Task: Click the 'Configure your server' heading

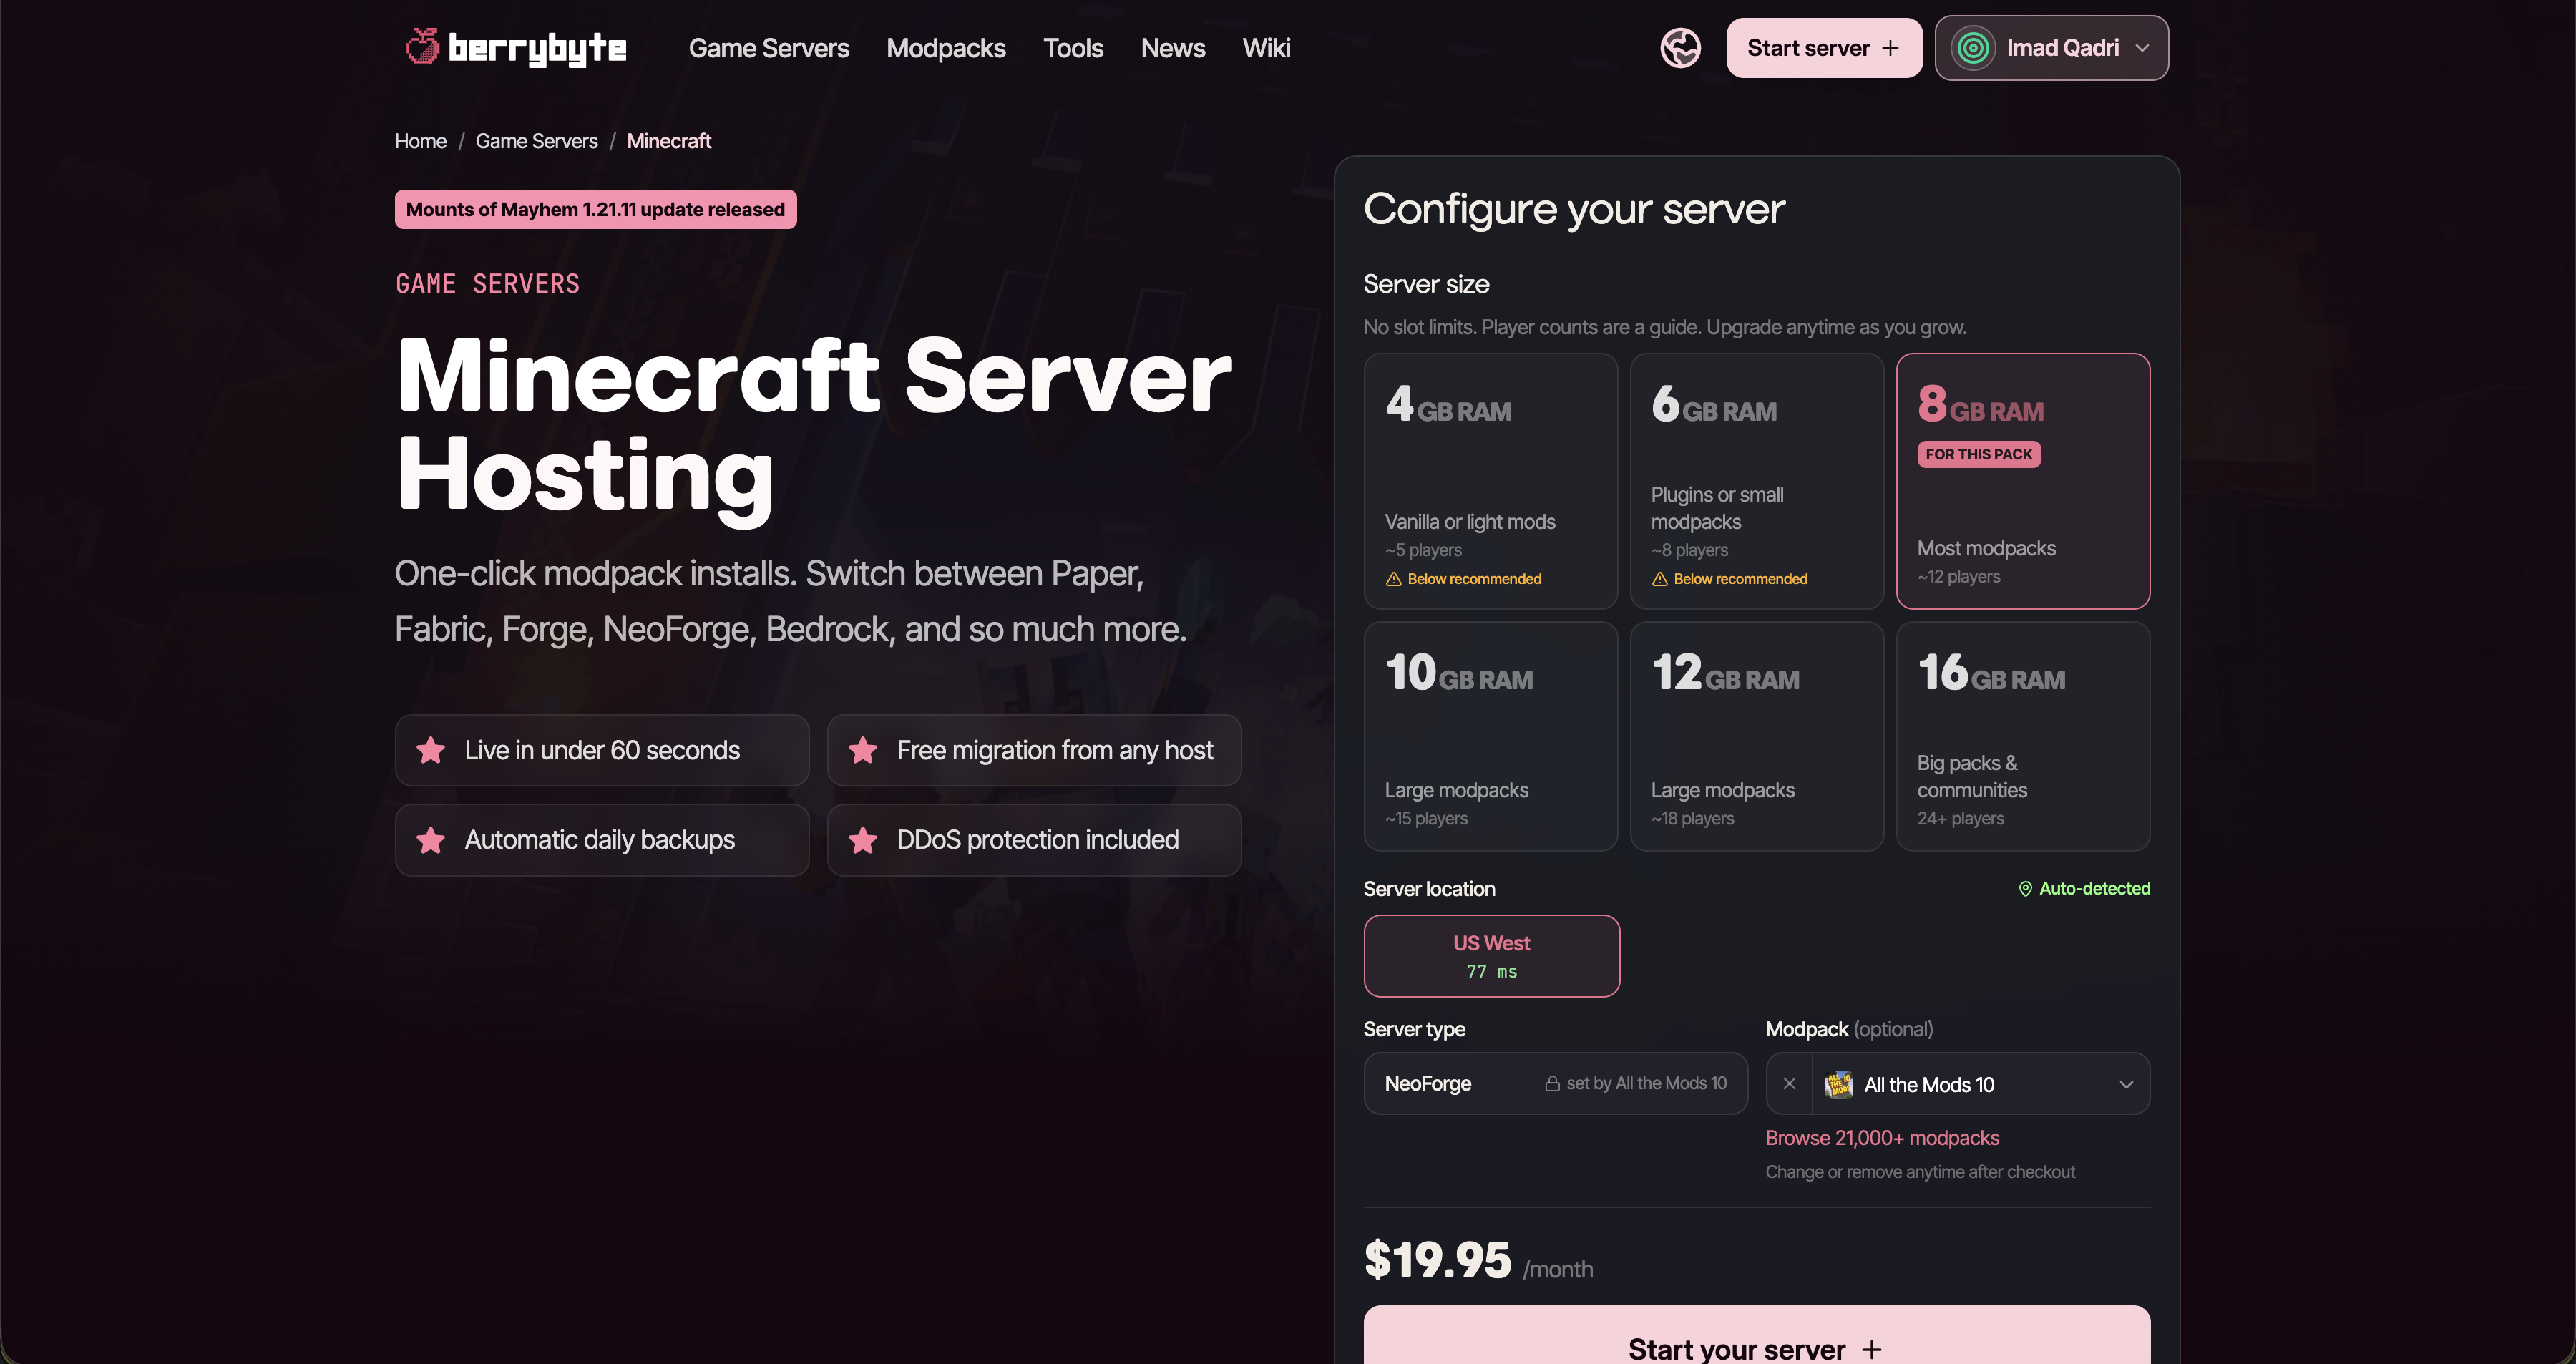Action: (x=1574, y=209)
